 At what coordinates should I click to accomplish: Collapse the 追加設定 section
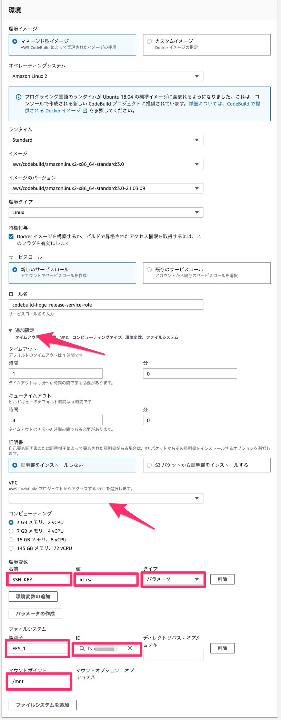[x=10, y=330]
